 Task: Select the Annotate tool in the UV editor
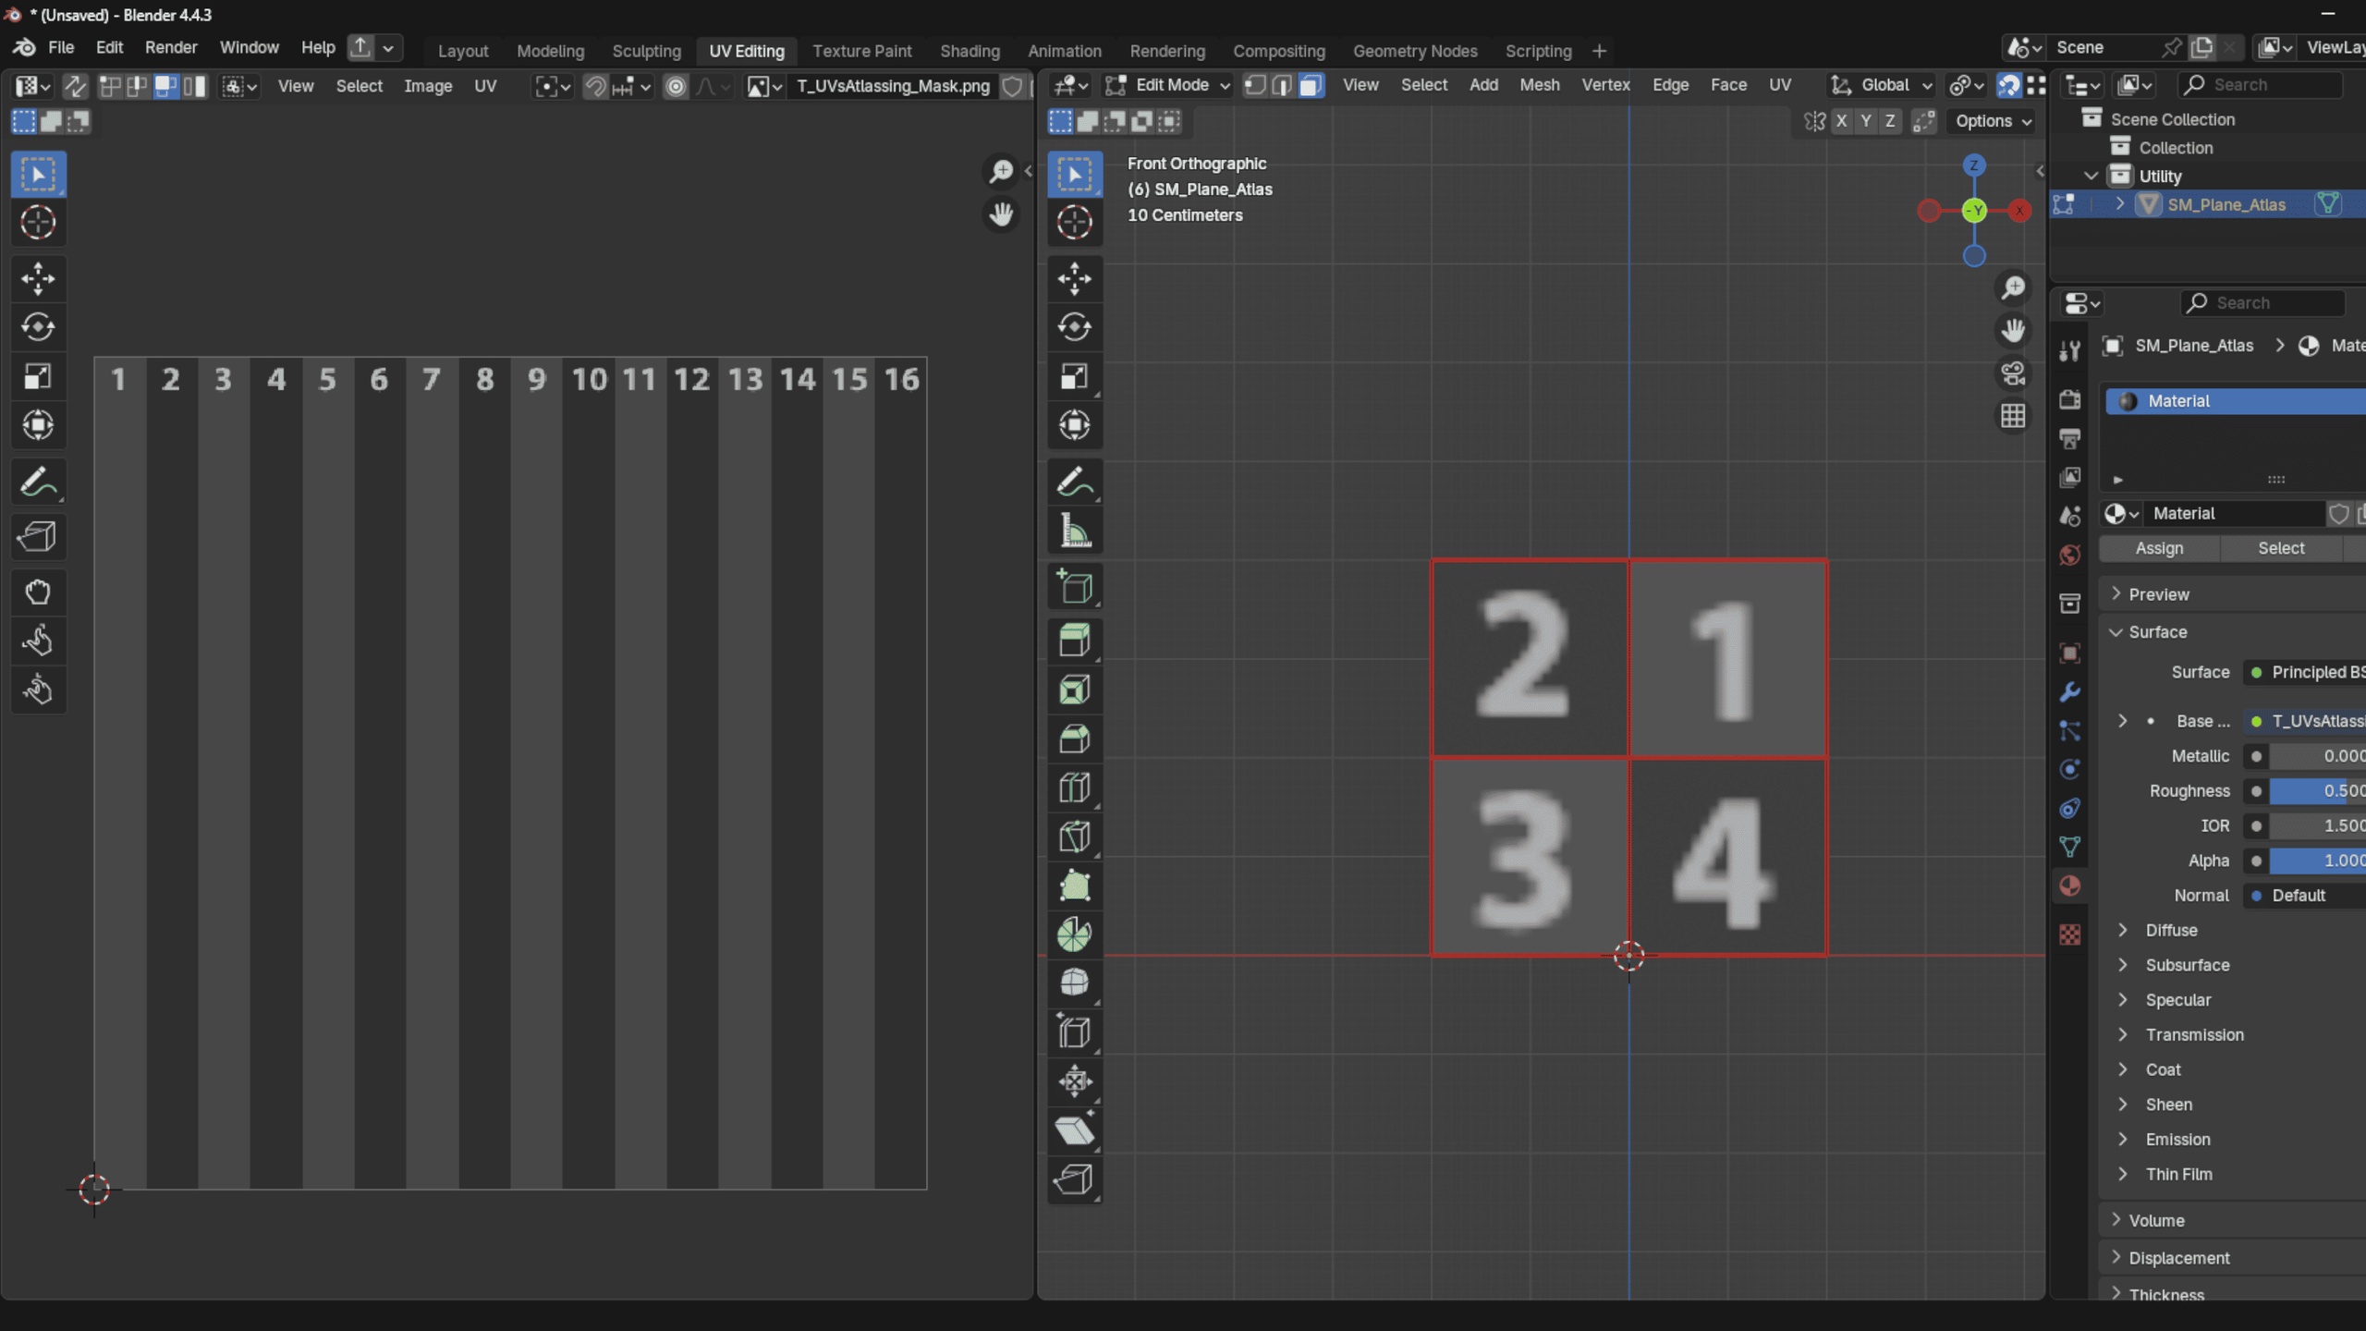[x=38, y=482]
